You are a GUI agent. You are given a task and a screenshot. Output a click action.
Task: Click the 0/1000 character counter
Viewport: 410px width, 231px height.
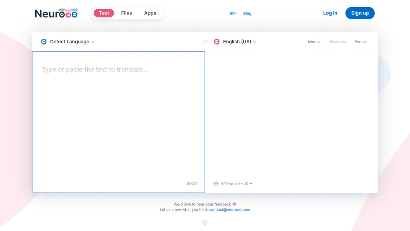click(192, 184)
